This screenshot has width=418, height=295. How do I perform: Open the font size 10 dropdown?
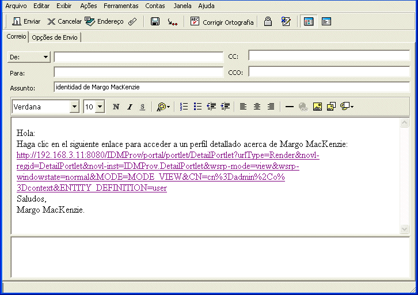coord(100,107)
